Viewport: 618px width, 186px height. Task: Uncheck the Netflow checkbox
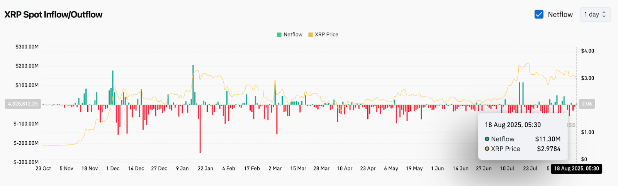[539, 14]
